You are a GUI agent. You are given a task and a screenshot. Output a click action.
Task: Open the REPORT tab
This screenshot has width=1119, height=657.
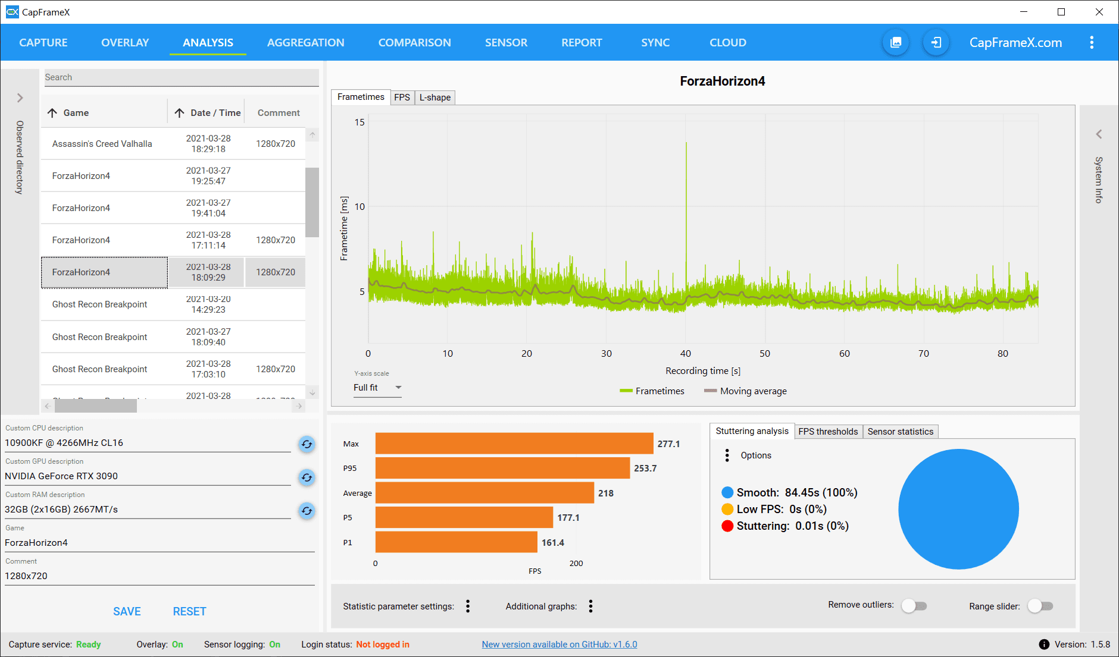click(582, 43)
